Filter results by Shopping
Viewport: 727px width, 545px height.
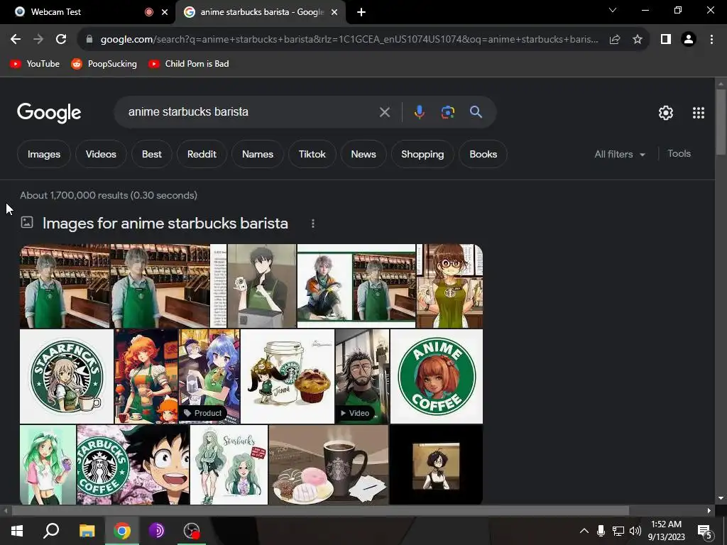coord(422,154)
